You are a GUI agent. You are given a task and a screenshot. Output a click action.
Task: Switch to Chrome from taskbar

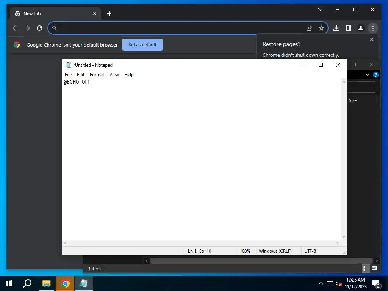pyautogui.click(x=65, y=283)
